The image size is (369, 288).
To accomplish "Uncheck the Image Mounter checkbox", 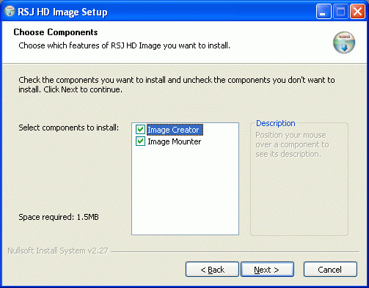I will tap(140, 141).
